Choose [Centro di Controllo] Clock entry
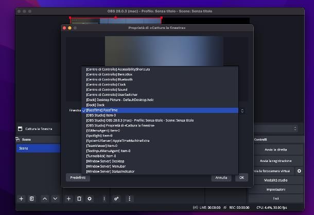The height and width of the screenshot is (215, 314). click(x=160, y=85)
